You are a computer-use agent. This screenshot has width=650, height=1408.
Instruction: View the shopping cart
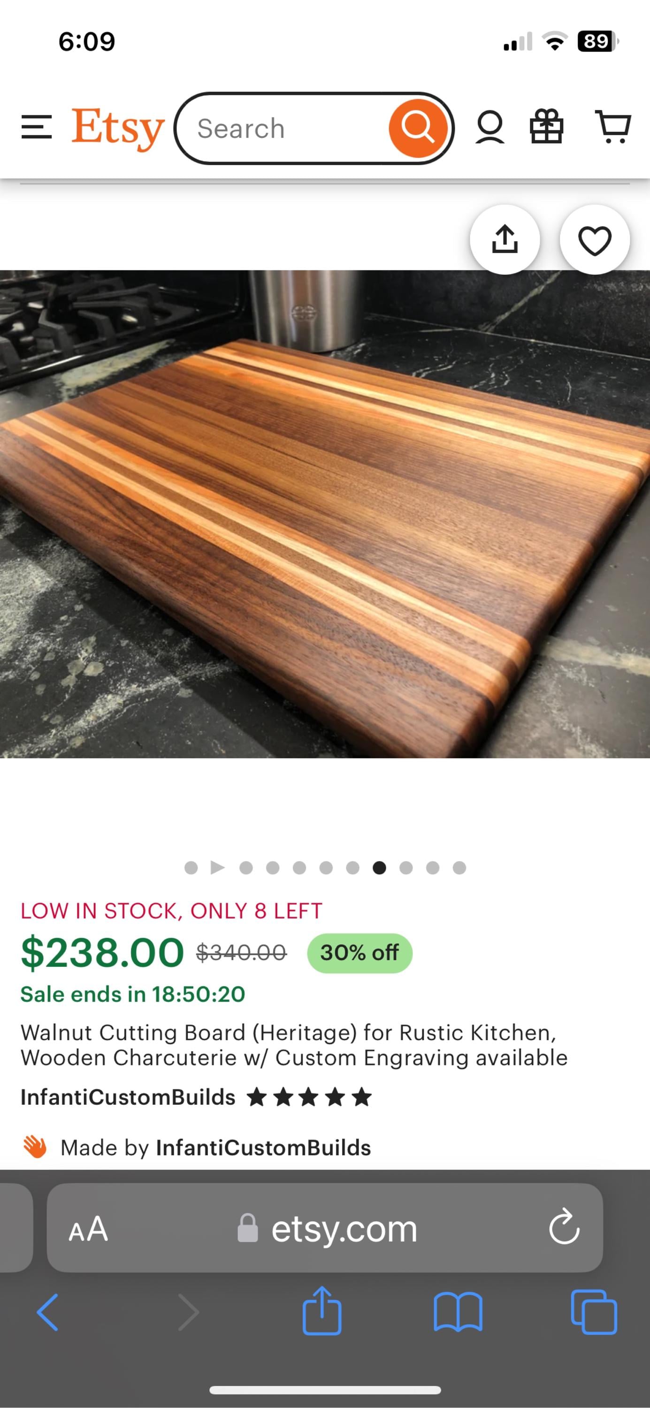coord(613,127)
